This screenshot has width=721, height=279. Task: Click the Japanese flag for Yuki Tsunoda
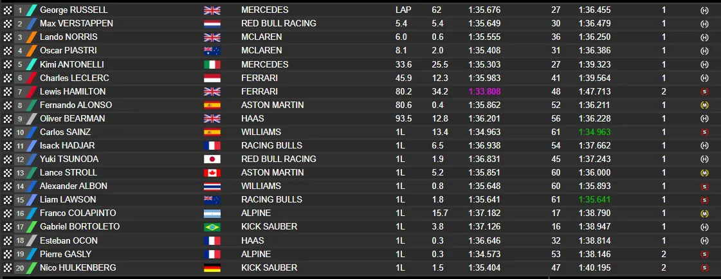(x=212, y=159)
